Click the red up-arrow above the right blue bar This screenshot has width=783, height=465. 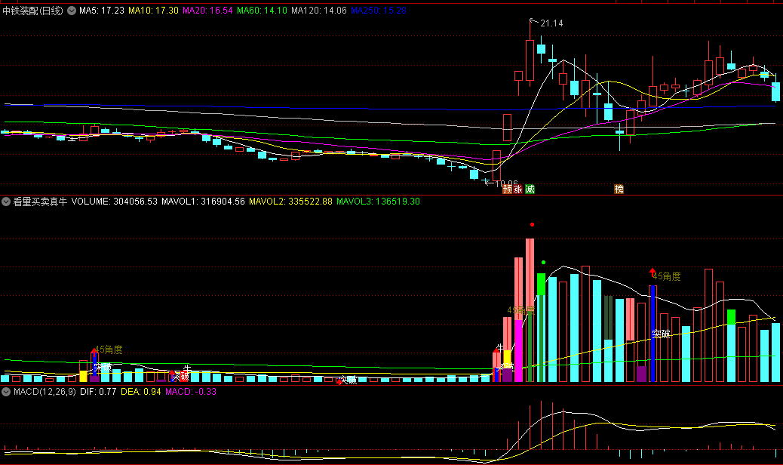coord(652,273)
